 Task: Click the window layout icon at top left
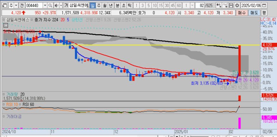click(5, 5)
